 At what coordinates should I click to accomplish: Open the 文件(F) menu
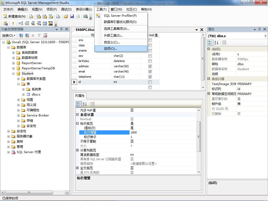(8, 9)
